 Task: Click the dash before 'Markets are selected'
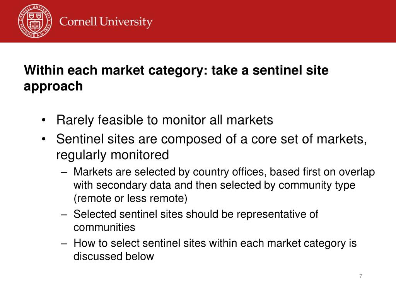pos(65,172)
